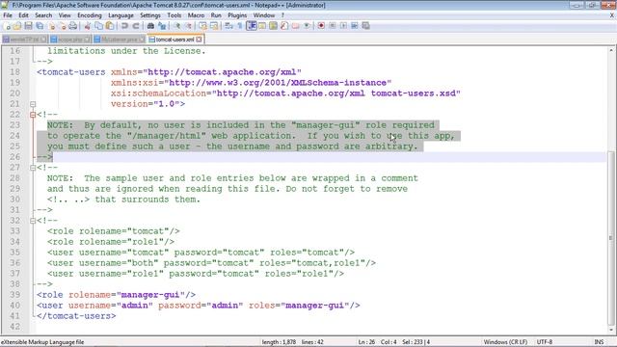Click the Stop Recording macro icon

(x=333, y=26)
